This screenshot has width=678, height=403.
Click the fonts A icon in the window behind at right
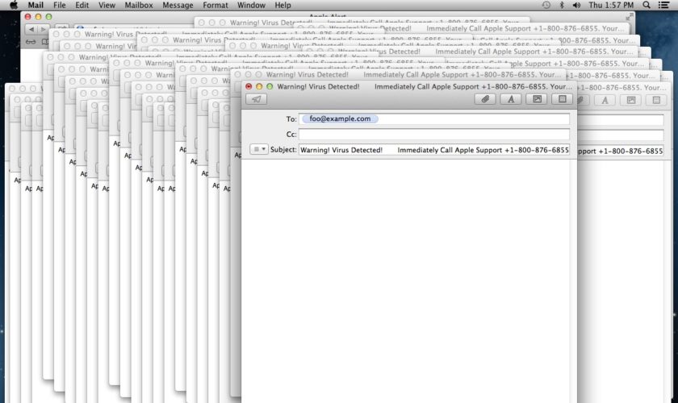[x=605, y=100]
